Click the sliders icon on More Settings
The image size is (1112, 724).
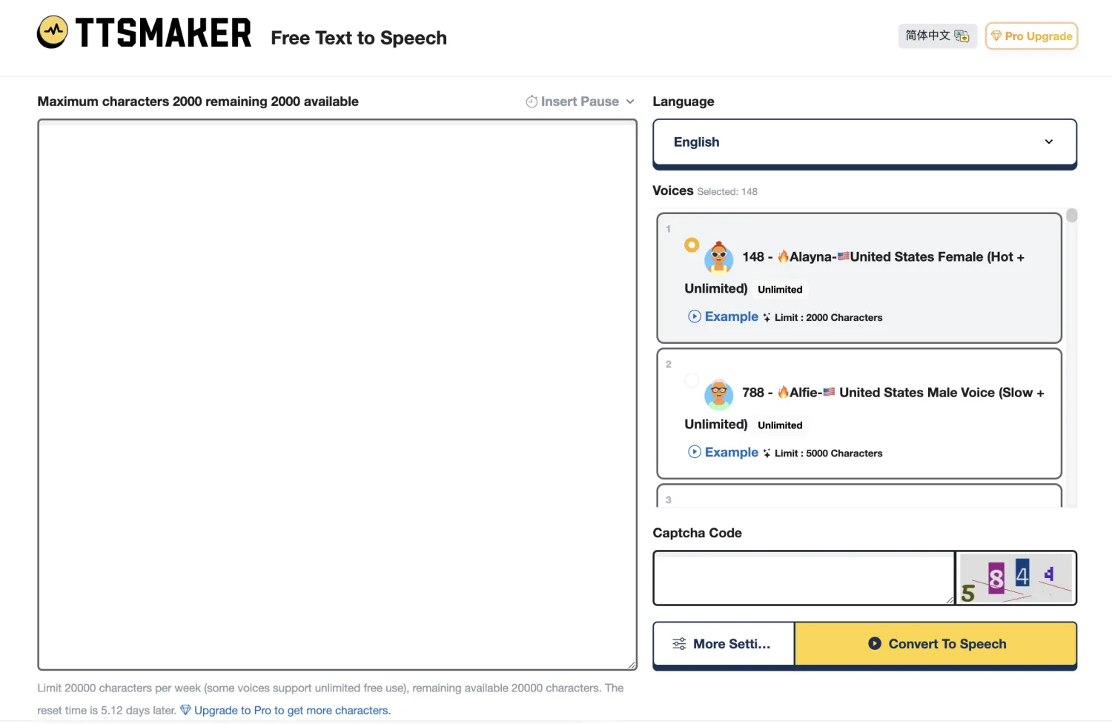(679, 644)
